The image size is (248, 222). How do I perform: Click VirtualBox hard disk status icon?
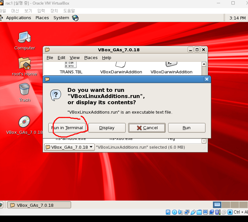168,212
